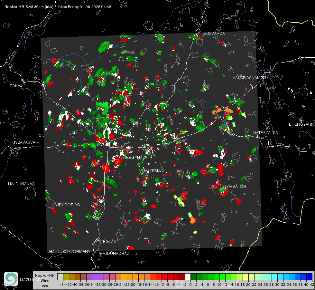
Task: Click the MÁTÉSZALKA town label
Action: [x=265, y=133]
